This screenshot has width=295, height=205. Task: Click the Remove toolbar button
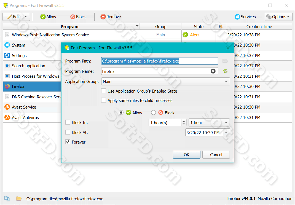[x=111, y=17]
